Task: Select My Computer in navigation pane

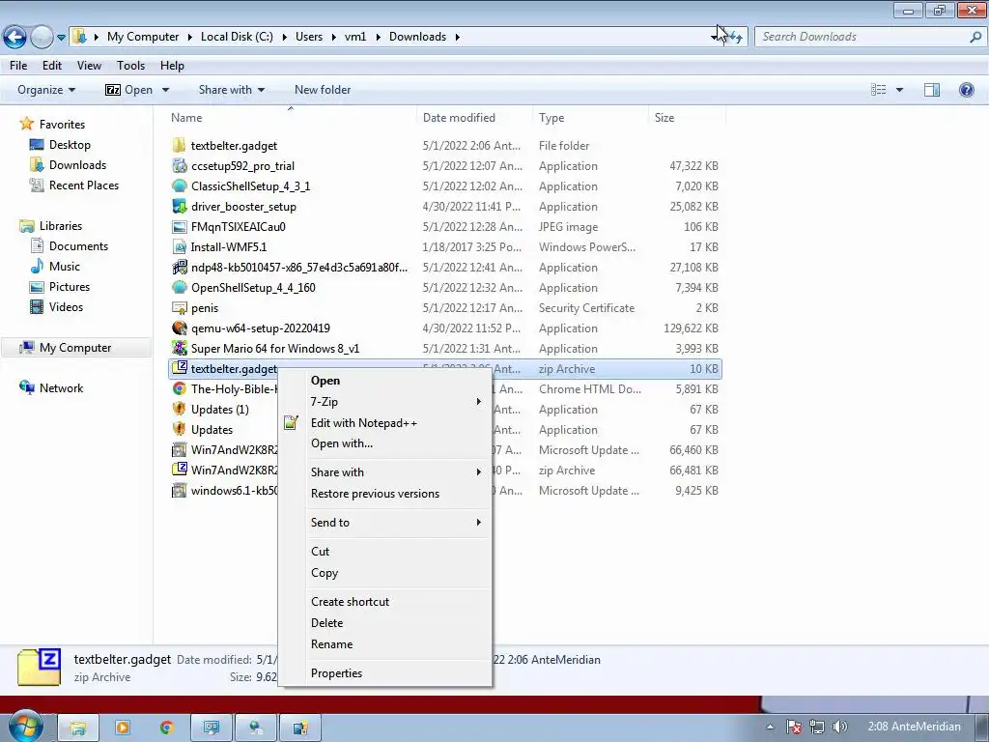Action: tap(75, 348)
